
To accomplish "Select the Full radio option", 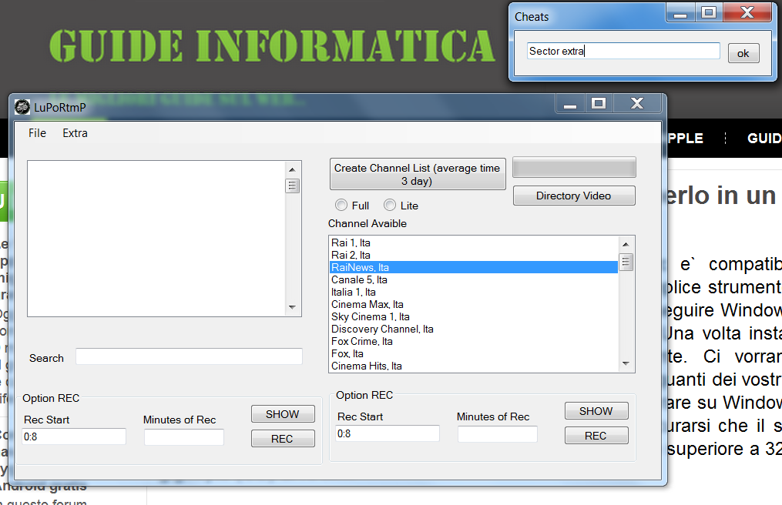I will (352, 206).
